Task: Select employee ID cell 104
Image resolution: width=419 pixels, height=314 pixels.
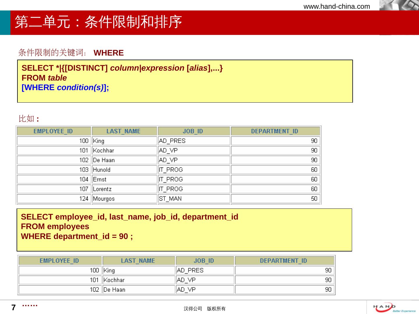Action: pos(54,179)
